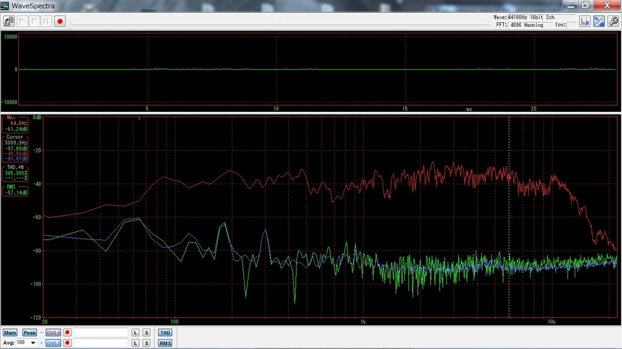Image resolution: width=622 pixels, height=349 pixels.
Task: Click the L/R channel selection icon
Action: point(584,21)
